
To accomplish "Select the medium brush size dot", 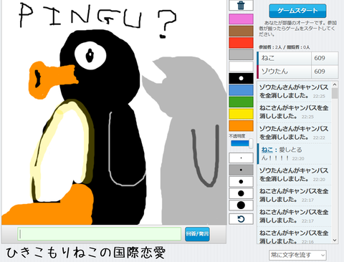I will point(241,182).
